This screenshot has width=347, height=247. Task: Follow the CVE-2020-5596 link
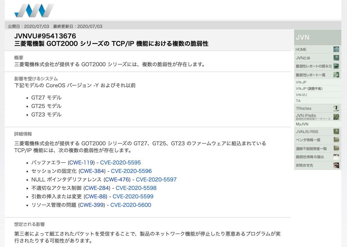(x=131, y=171)
